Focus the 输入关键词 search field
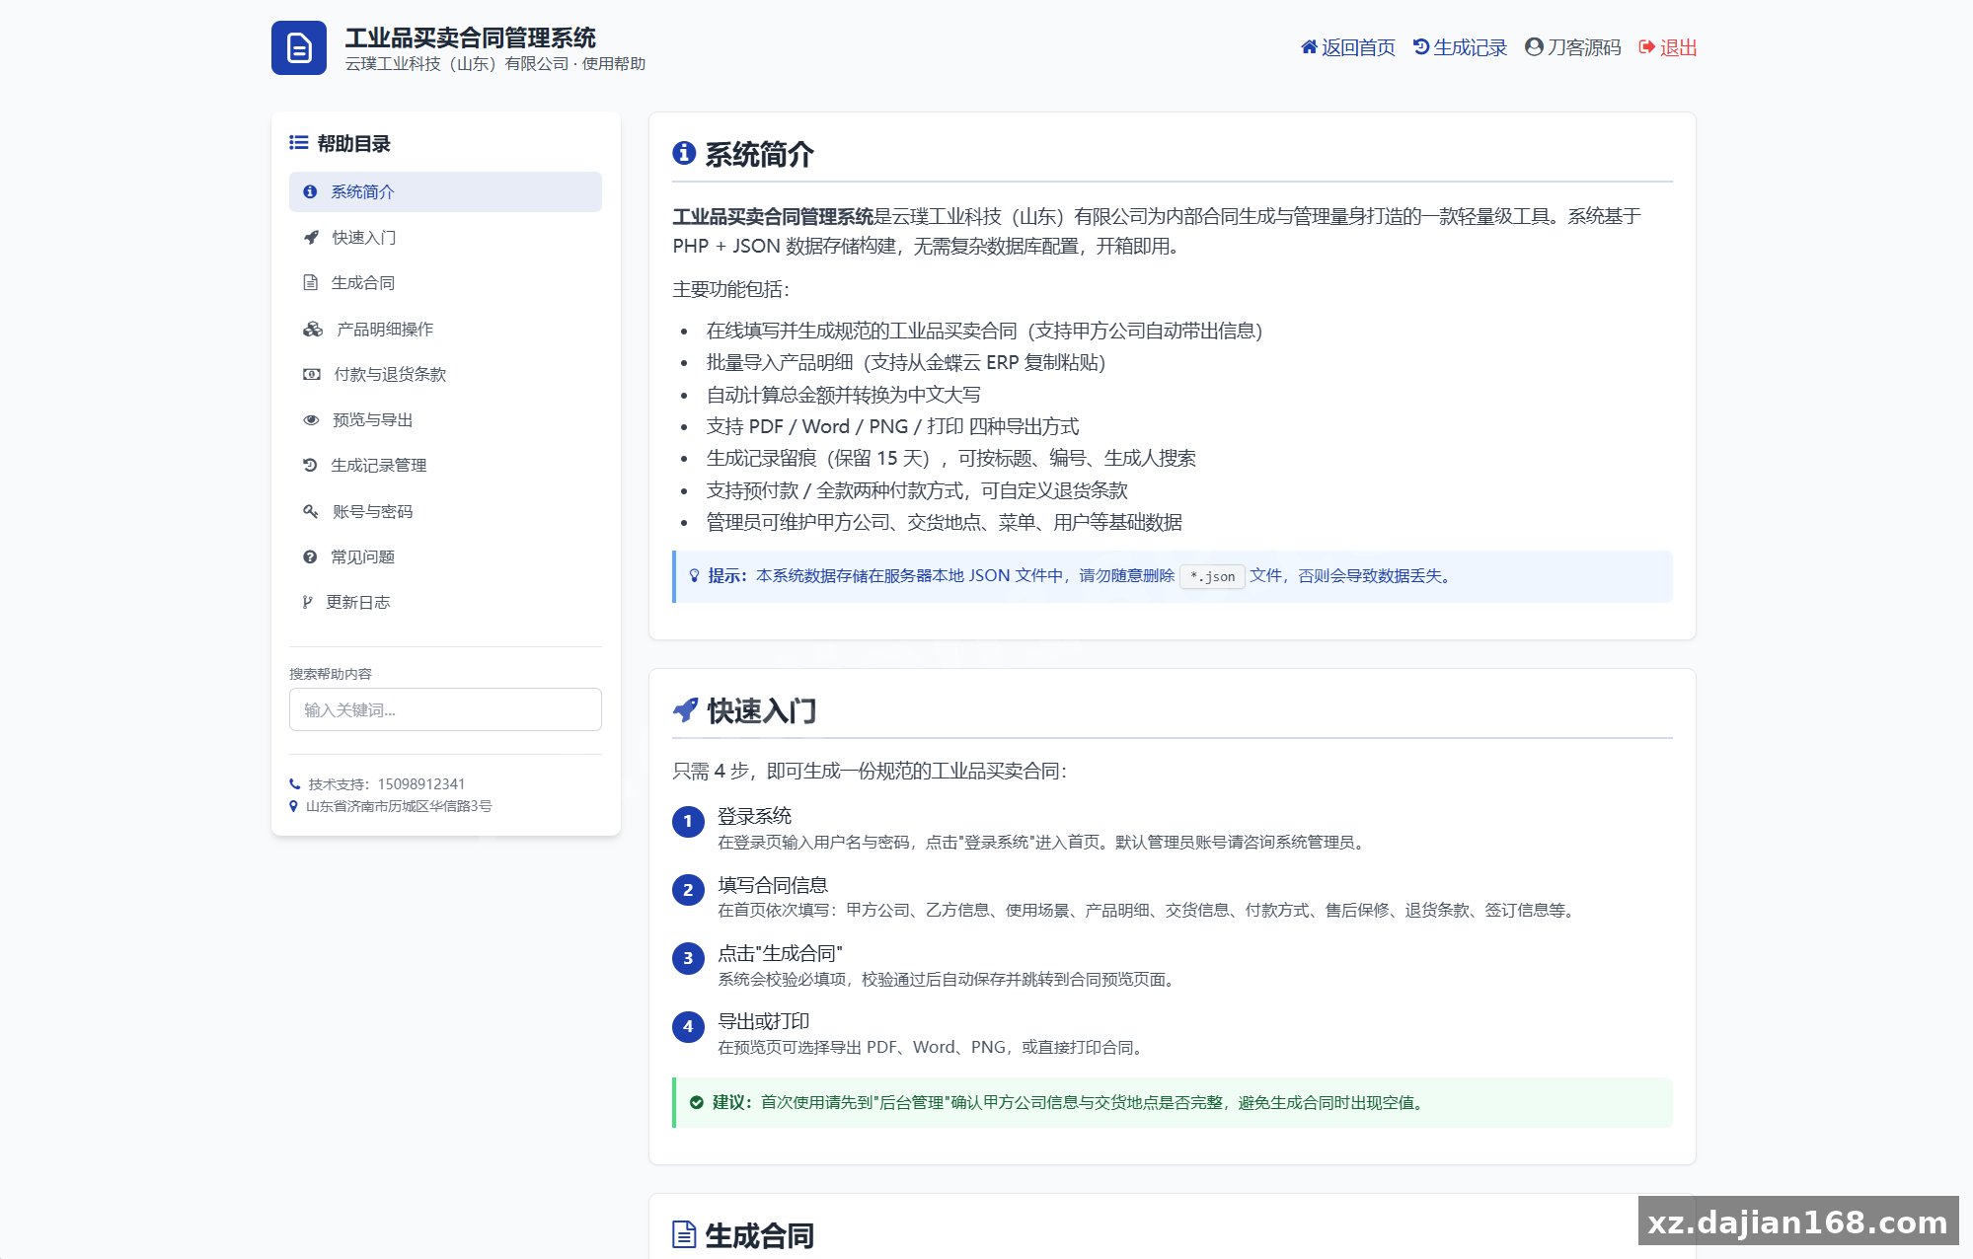The height and width of the screenshot is (1259, 1973). tap(445, 709)
